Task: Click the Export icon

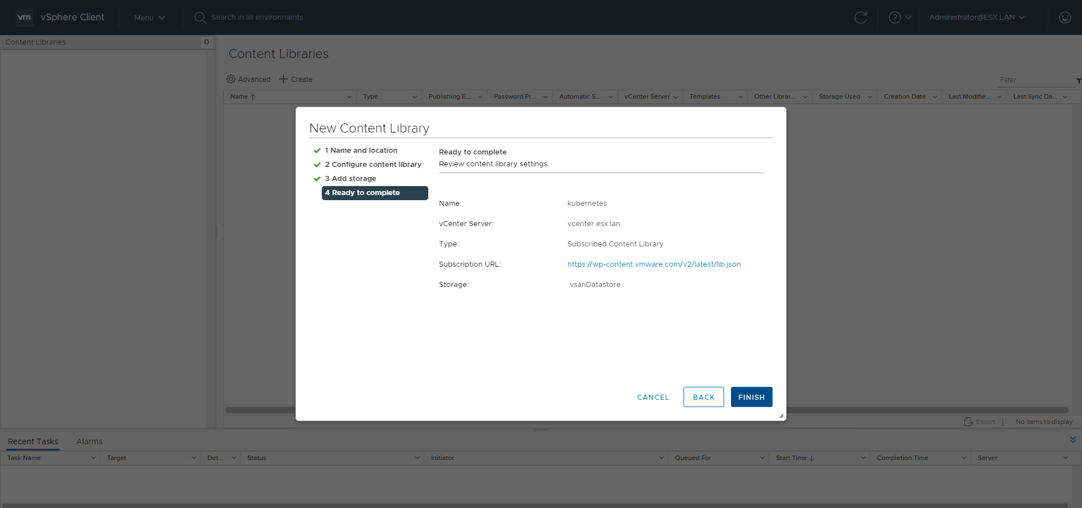Action: (968, 422)
